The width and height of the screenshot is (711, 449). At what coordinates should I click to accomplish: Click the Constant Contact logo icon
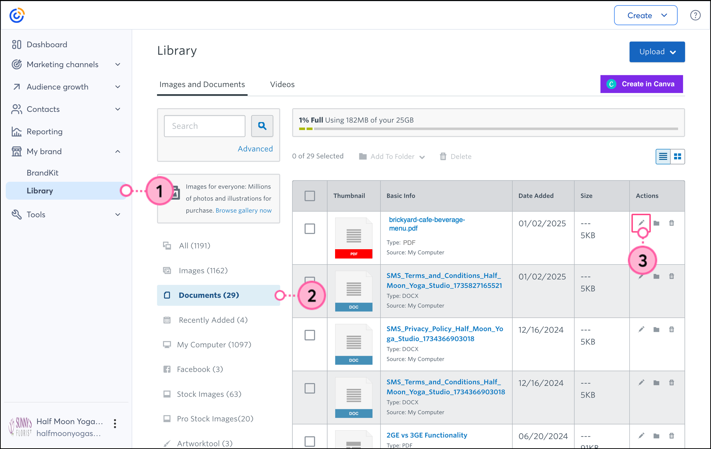coord(17,15)
